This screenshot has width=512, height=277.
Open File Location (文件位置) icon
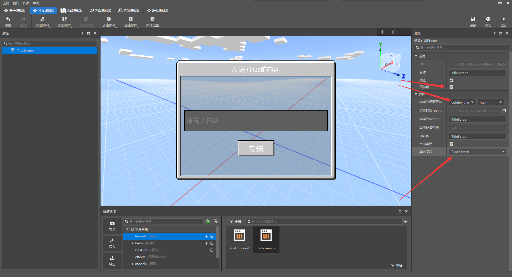point(152,19)
